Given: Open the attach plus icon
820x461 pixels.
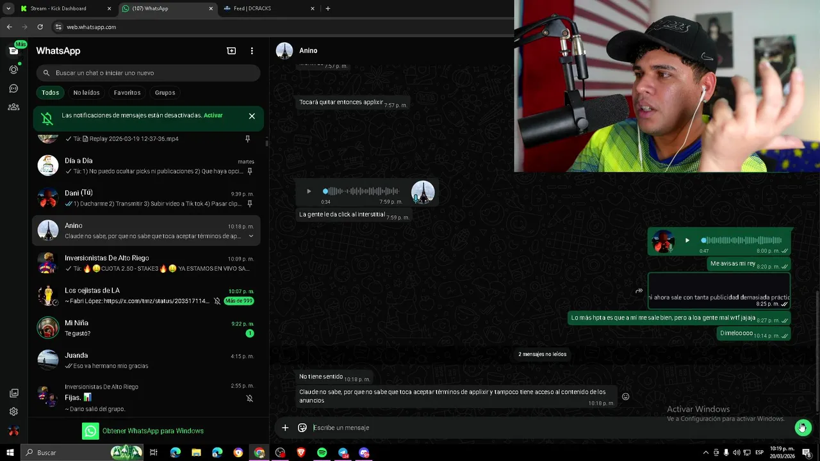Looking at the screenshot, I should (x=285, y=428).
